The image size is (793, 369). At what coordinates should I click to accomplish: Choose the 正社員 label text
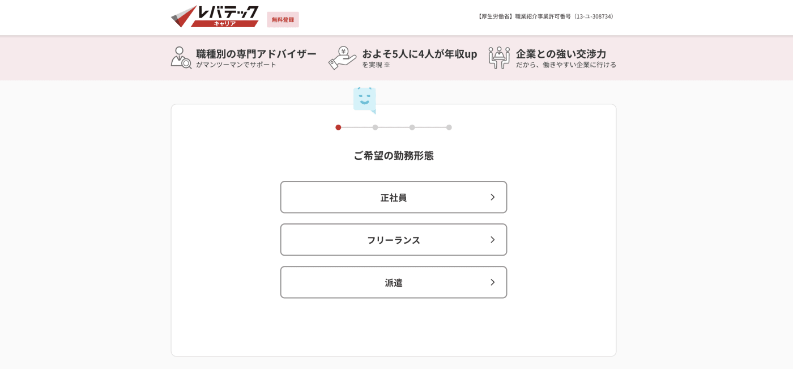click(x=393, y=197)
